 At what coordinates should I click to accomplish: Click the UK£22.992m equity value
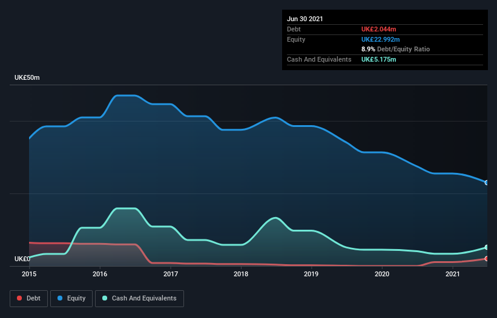380,39
